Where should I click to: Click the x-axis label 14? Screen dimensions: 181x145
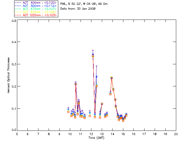113,134
